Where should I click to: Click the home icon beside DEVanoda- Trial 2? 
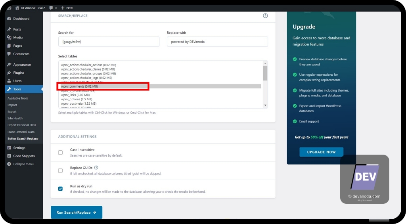point(17,8)
